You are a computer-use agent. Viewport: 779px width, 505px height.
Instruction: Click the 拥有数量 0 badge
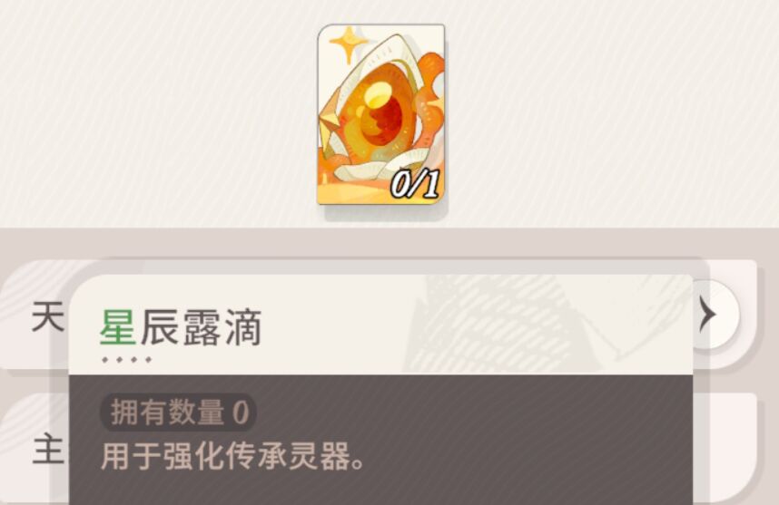[178, 413]
